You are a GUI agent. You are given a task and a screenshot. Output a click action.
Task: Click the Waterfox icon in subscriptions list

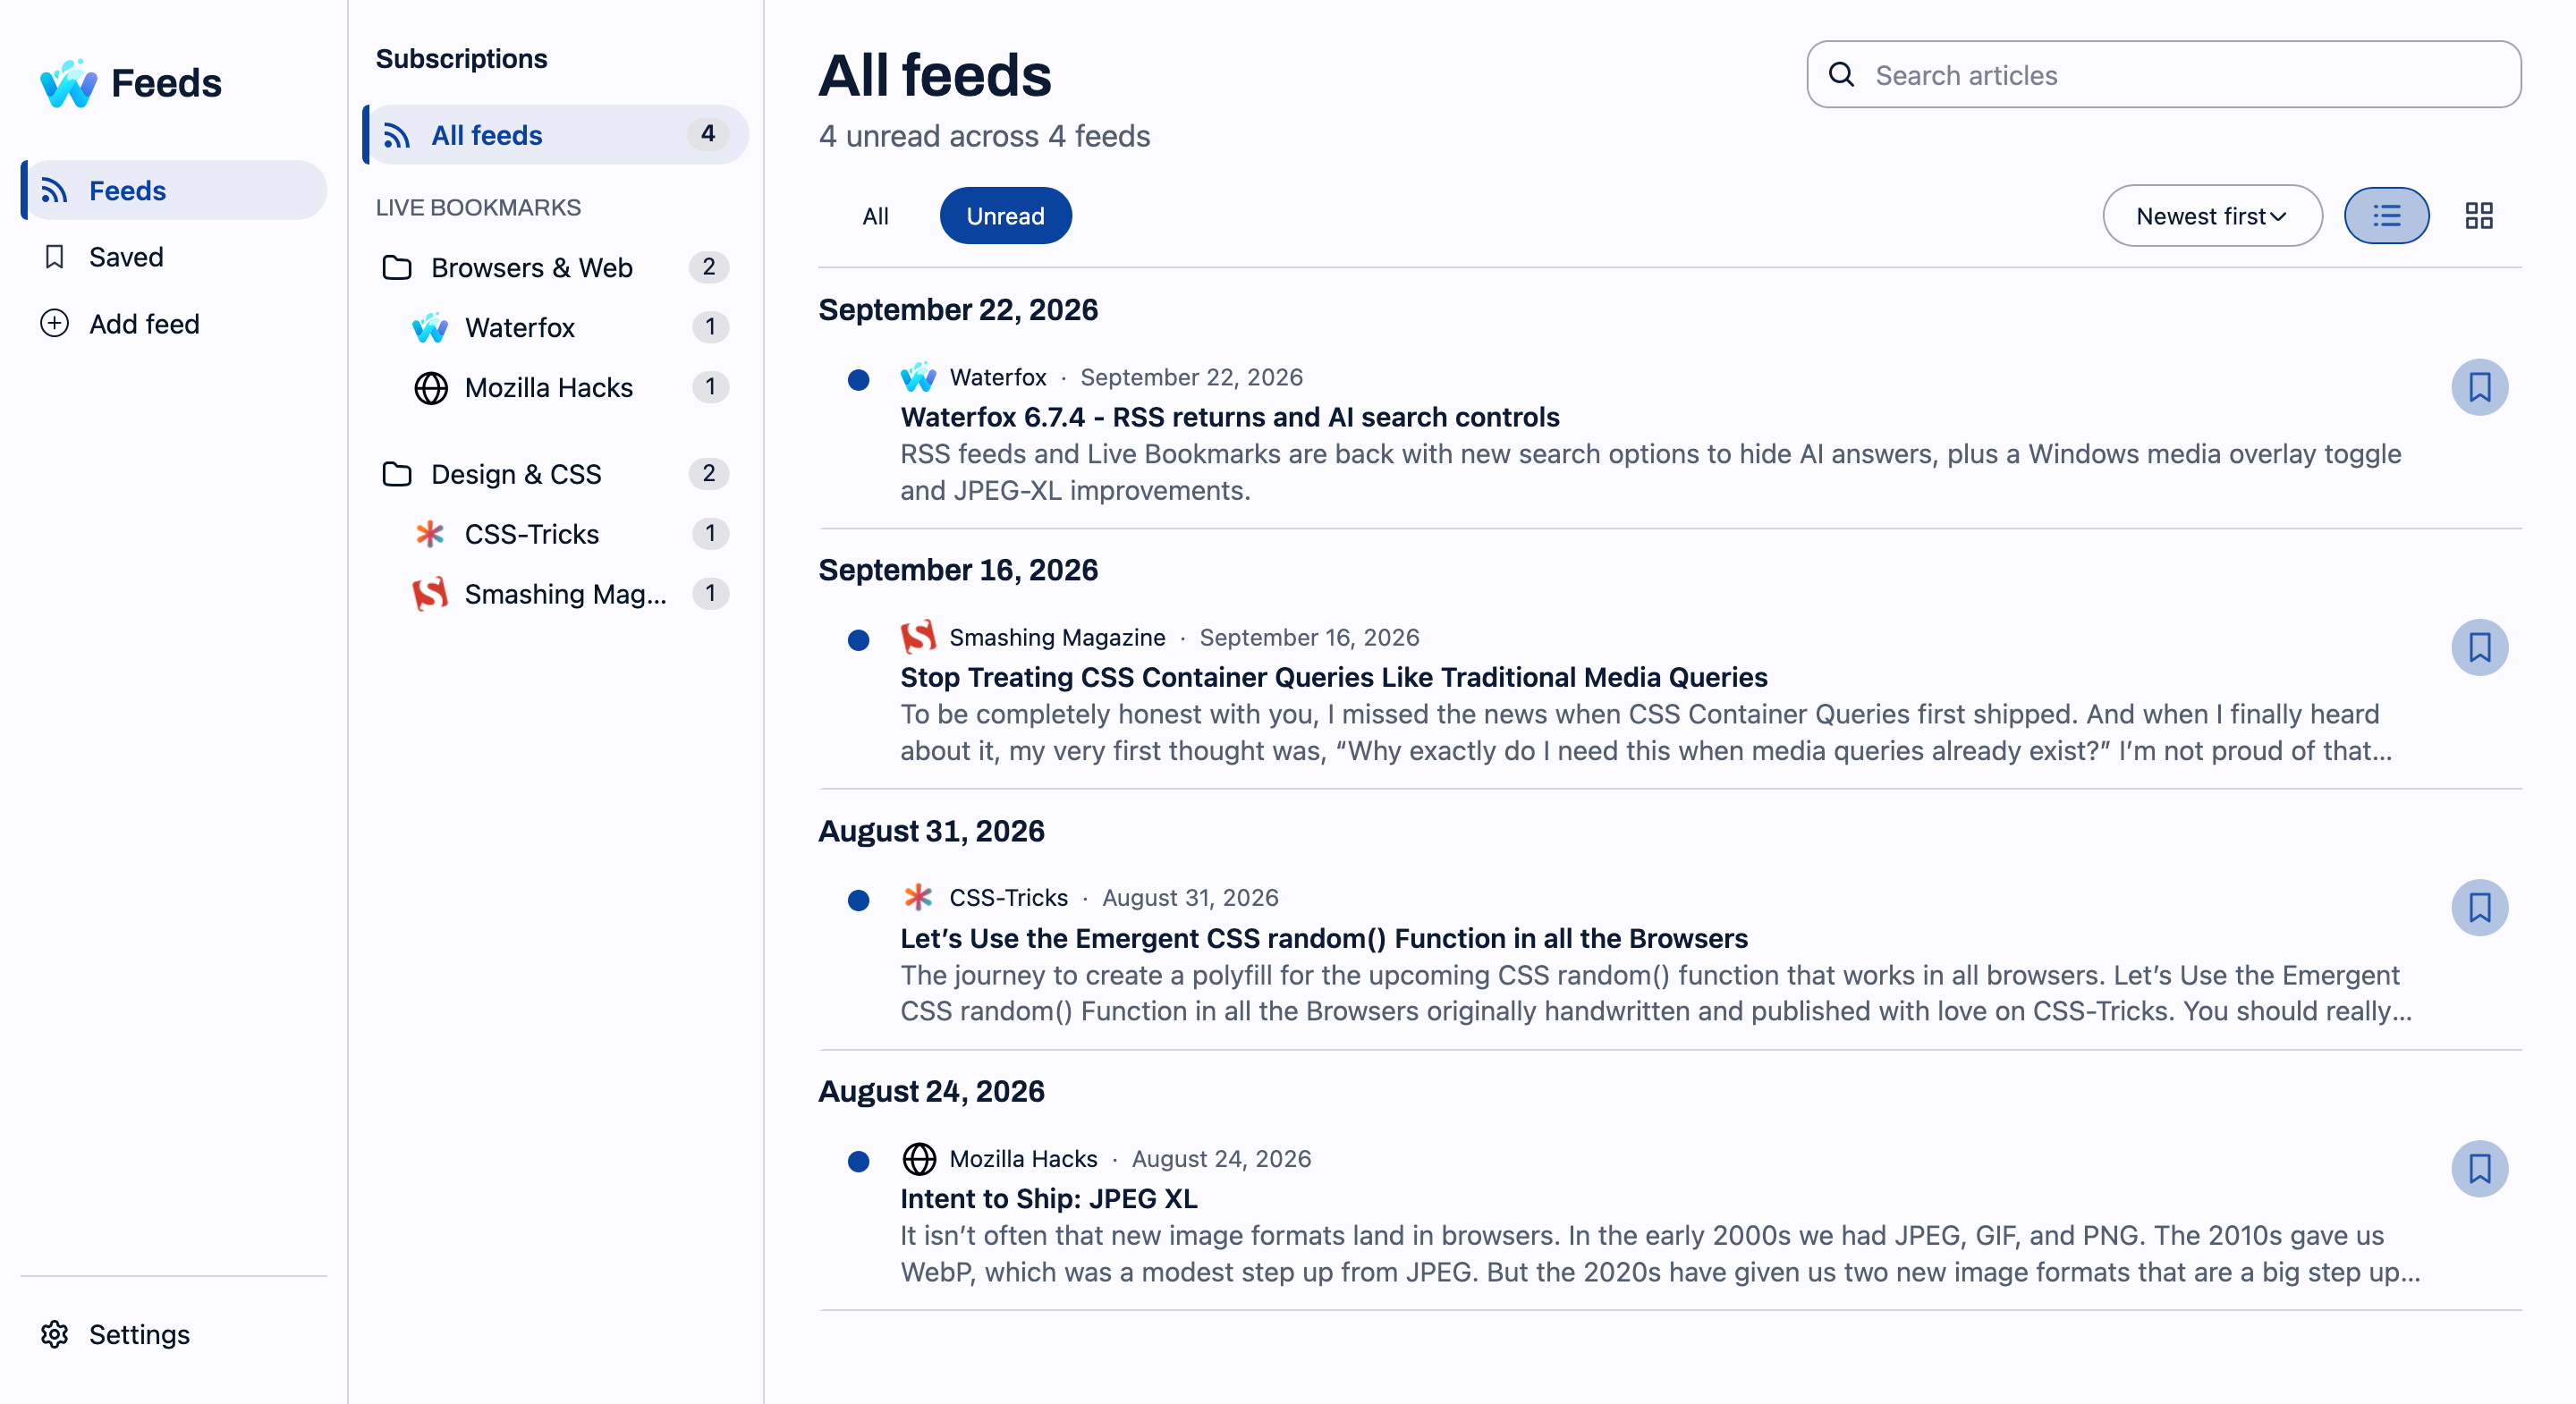(x=430, y=327)
